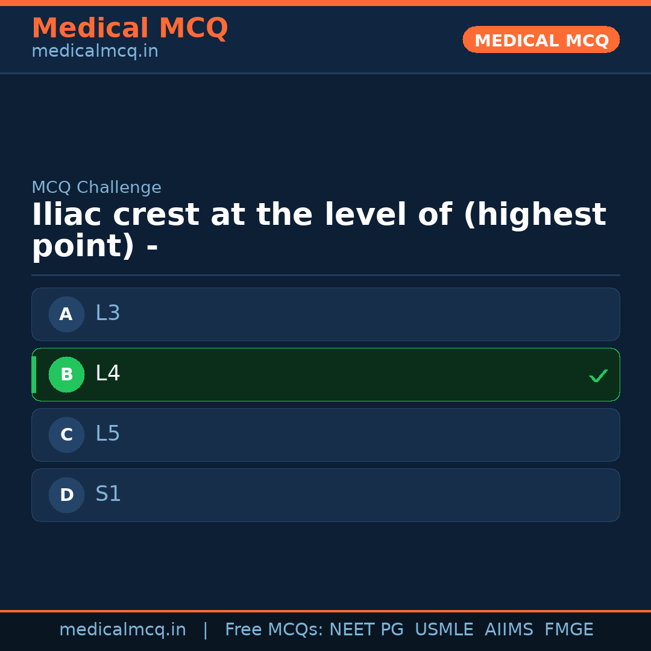
Task: Select answer option S1
Action: point(325,495)
